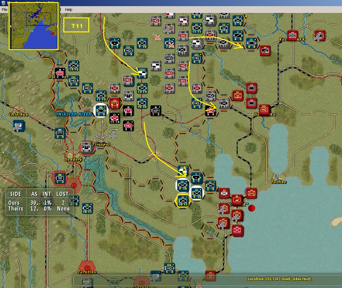Click the overview minimap thumbnail
The image size is (342, 288).
(x=34, y=26)
